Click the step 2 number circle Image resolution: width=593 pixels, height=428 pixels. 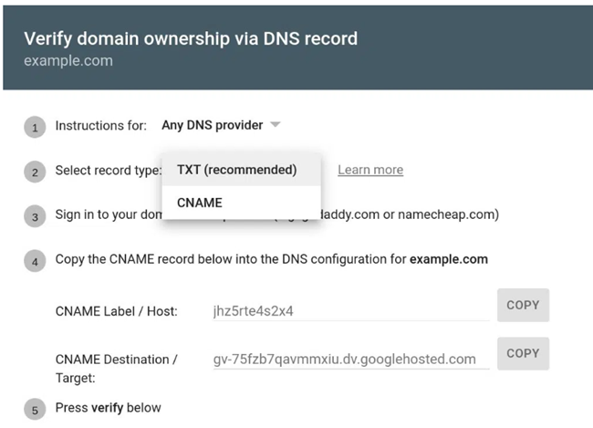click(x=34, y=172)
